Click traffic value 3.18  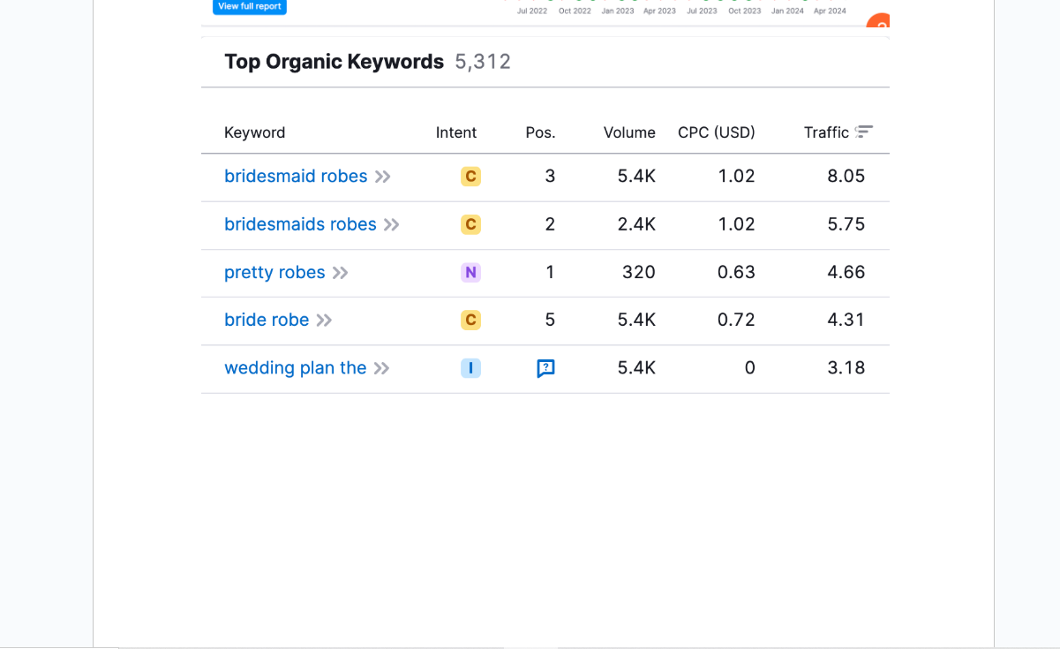click(846, 367)
